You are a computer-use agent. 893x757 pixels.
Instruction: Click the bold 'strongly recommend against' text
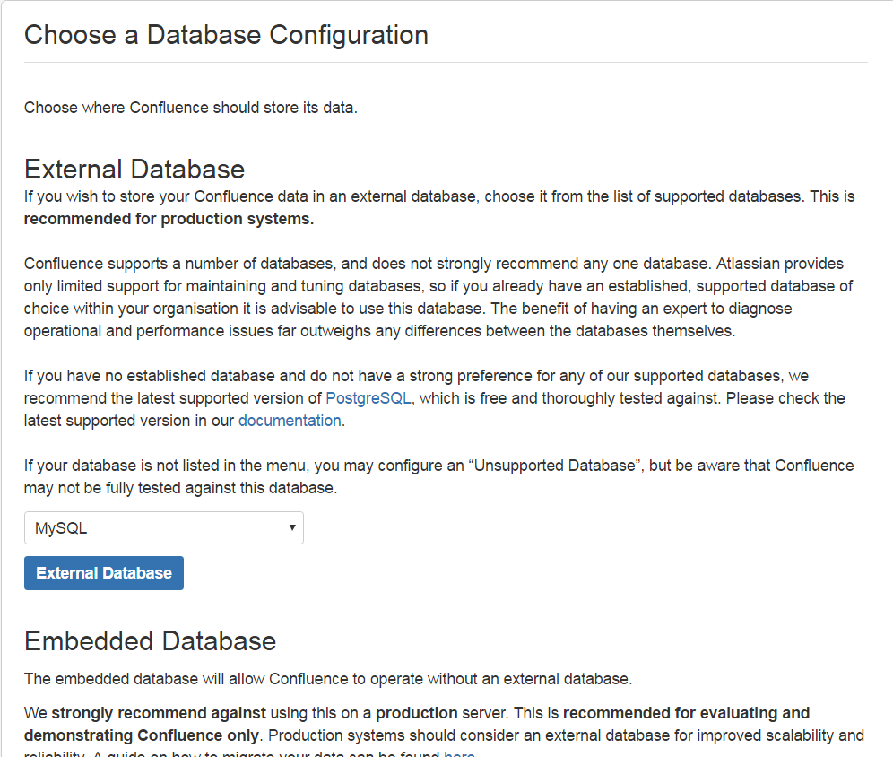159,713
